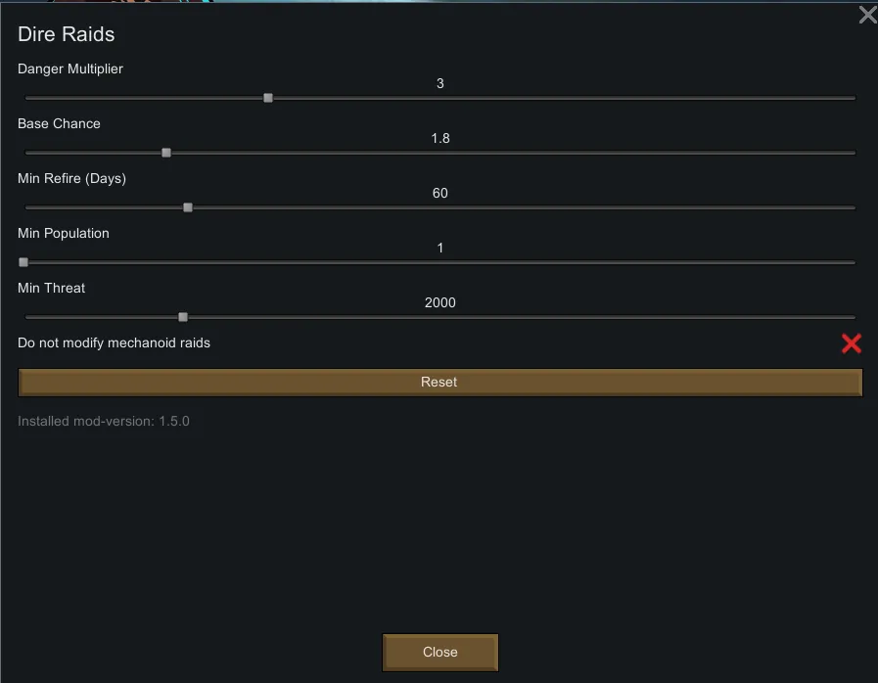Click the Min Refire (Days) slider handle
This screenshot has height=683, width=878.
pyautogui.click(x=188, y=207)
